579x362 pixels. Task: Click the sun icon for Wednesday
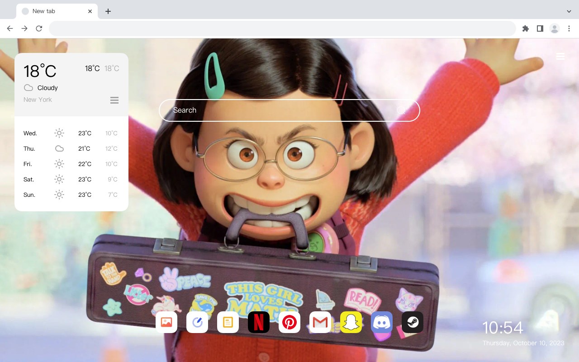click(x=59, y=133)
